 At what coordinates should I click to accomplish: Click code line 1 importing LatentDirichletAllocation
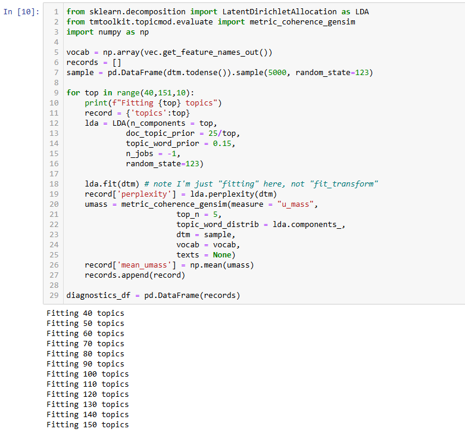pos(217,12)
